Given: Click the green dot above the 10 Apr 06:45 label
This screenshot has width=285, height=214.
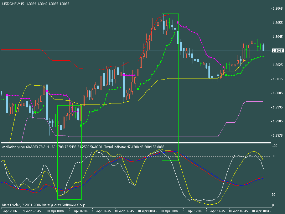Looking at the screenshot, I should [138, 89].
